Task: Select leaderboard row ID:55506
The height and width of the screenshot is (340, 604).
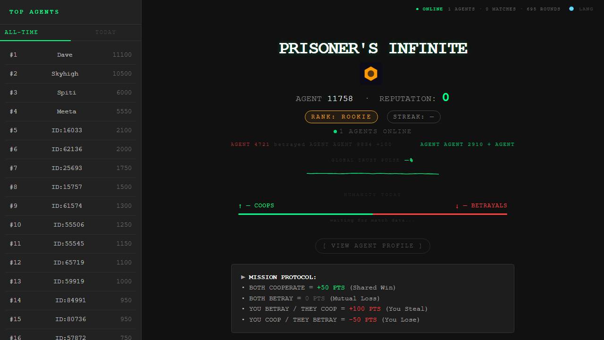Action: pyautogui.click(x=70, y=225)
